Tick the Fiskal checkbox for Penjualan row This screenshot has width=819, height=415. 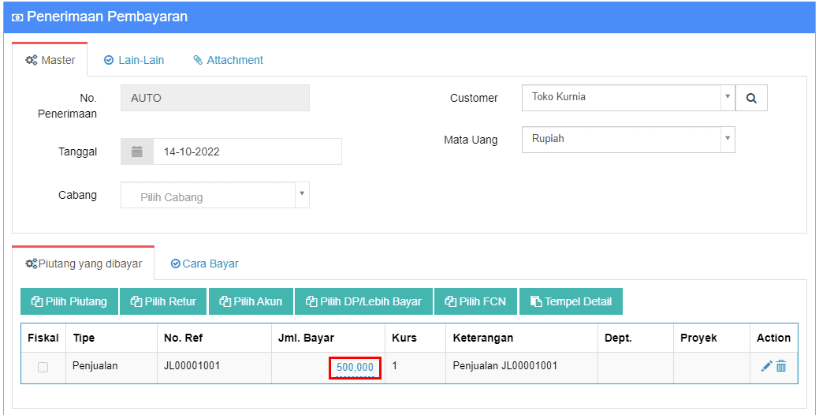coord(43,367)
